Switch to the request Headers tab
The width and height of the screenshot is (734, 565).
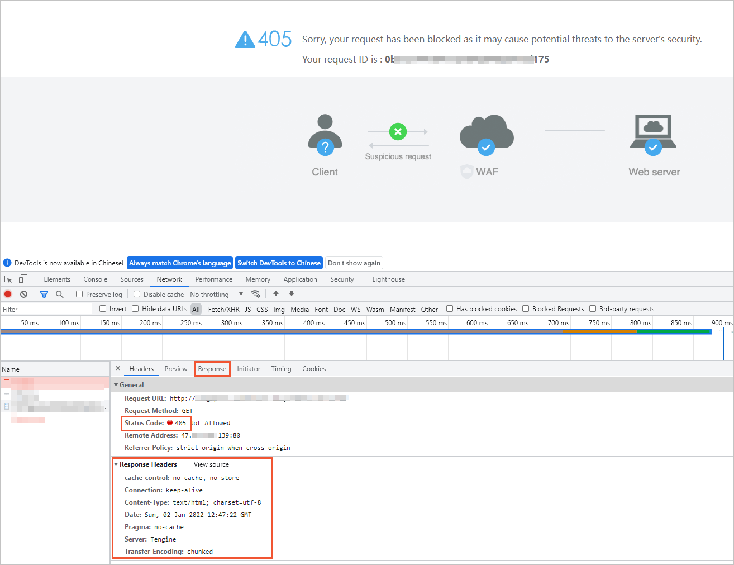point(141,369)
